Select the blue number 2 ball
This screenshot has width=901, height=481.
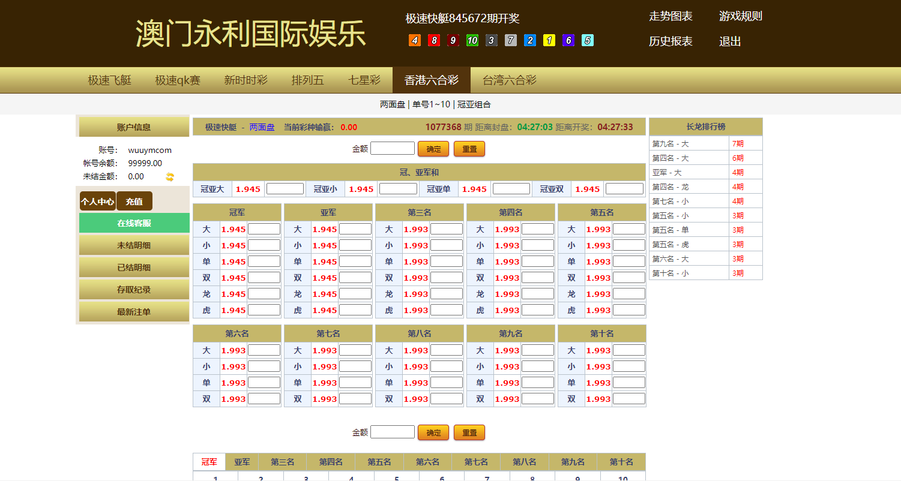(529, 40)
